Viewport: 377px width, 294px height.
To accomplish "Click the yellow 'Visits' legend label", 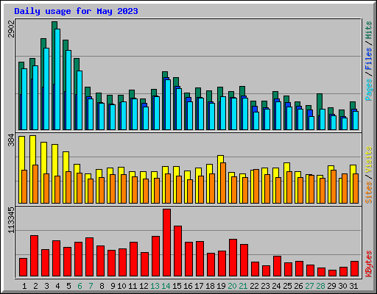I will (369, 160).
